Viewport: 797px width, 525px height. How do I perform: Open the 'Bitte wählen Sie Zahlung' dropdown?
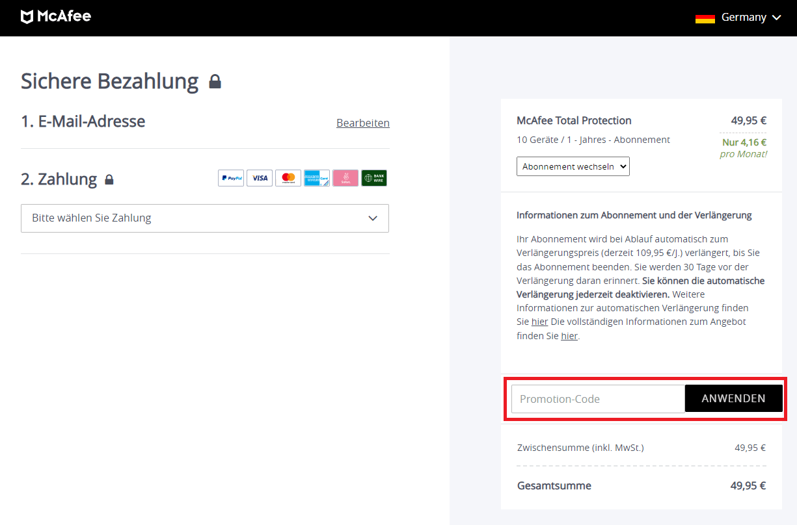click(205, 218)
